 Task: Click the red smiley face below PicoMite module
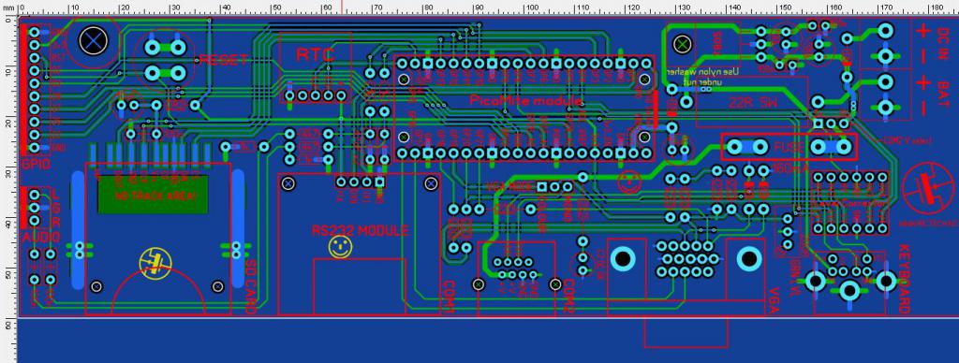[630, 180]
